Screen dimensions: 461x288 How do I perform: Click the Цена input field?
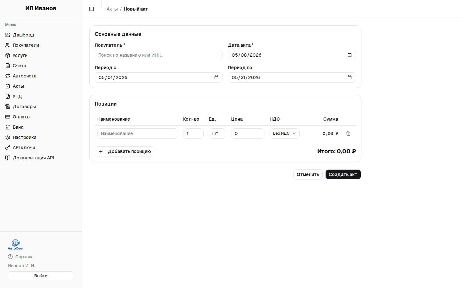click(248, 133)
